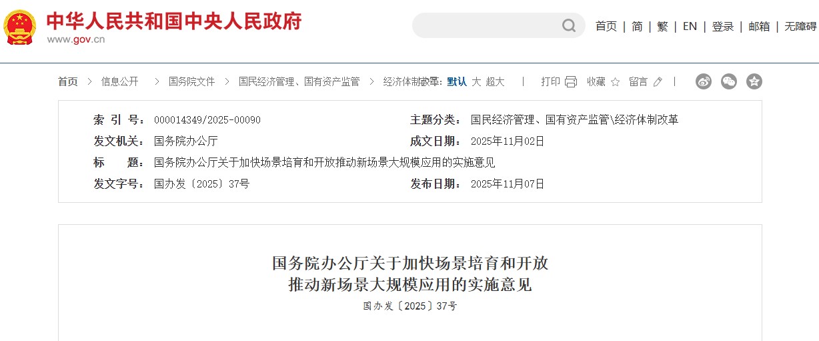
Task: Select the 默认 font size option
Action: pos(457,81)
